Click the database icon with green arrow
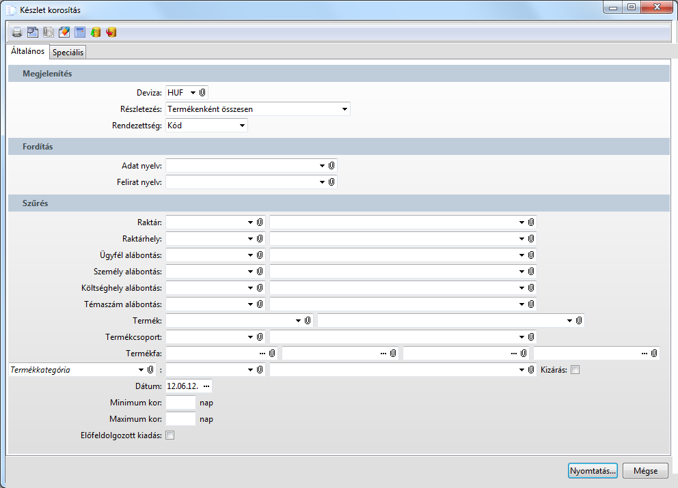Screen dimensions: 678x488 (x=96, y=32)
